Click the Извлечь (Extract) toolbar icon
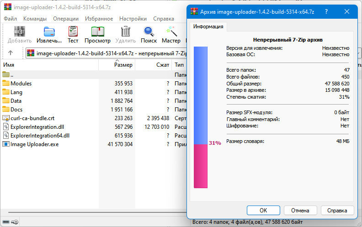The image size is (362, 227). (49, 32)
